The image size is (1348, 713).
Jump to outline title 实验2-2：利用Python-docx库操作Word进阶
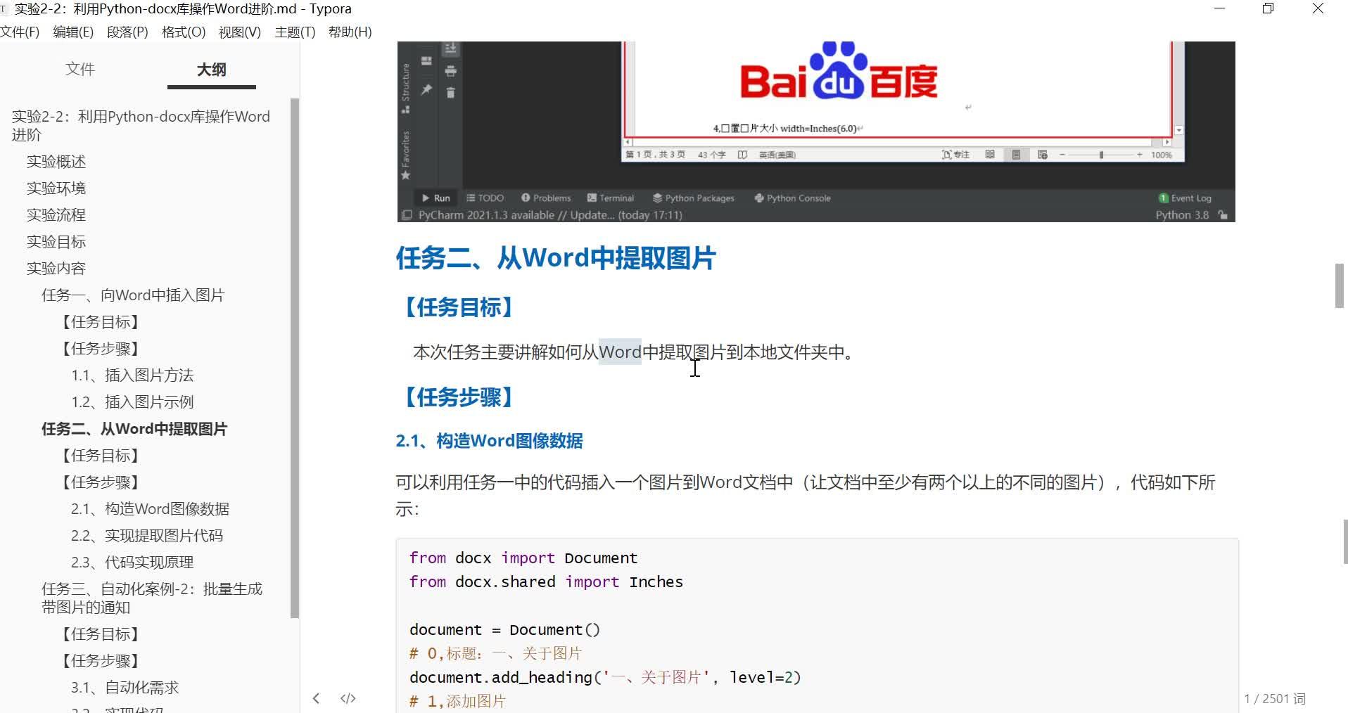coord(141,125)
